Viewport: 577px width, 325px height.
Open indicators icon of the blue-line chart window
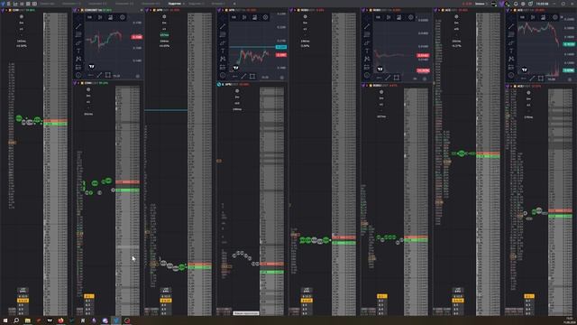(254, 17)
